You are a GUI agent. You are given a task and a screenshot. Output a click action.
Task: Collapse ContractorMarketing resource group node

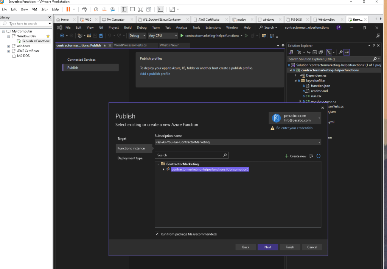pyautogui.click(x=159, y=164)
